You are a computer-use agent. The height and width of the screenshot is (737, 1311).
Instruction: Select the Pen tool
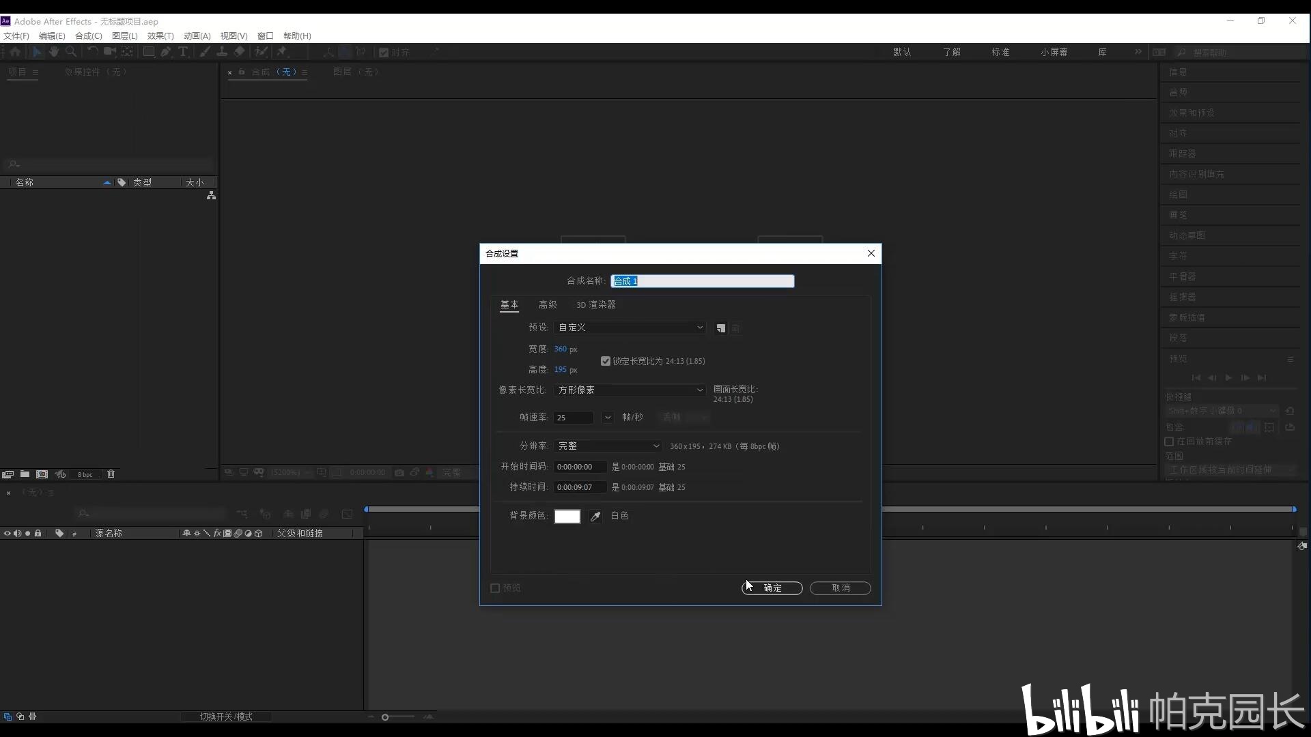pyautogui.click(x=166, y=51)
